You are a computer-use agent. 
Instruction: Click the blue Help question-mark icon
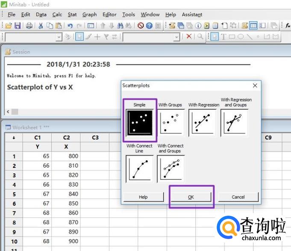149,26
